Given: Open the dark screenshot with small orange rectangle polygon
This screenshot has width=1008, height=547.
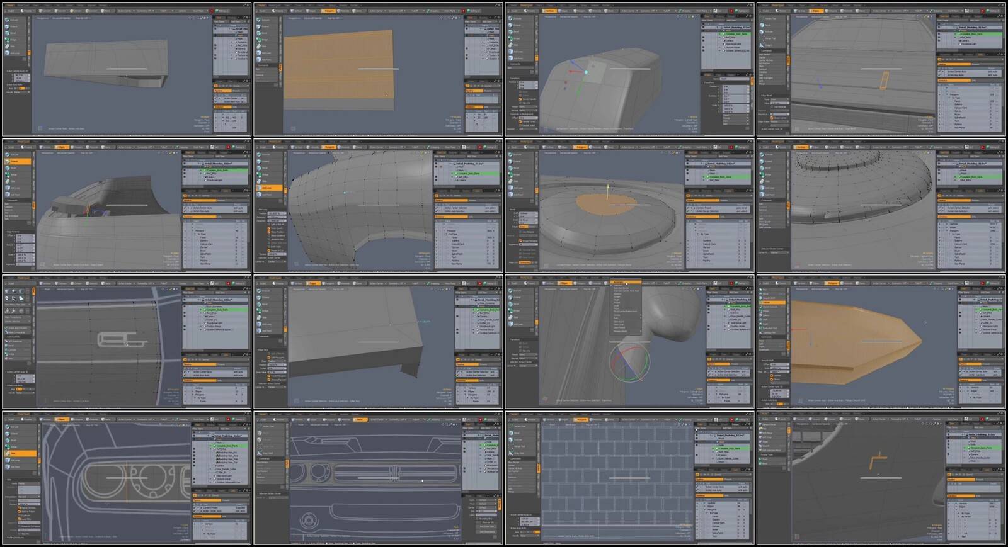Looking at the screenshot, I should [x=881, y=69].
